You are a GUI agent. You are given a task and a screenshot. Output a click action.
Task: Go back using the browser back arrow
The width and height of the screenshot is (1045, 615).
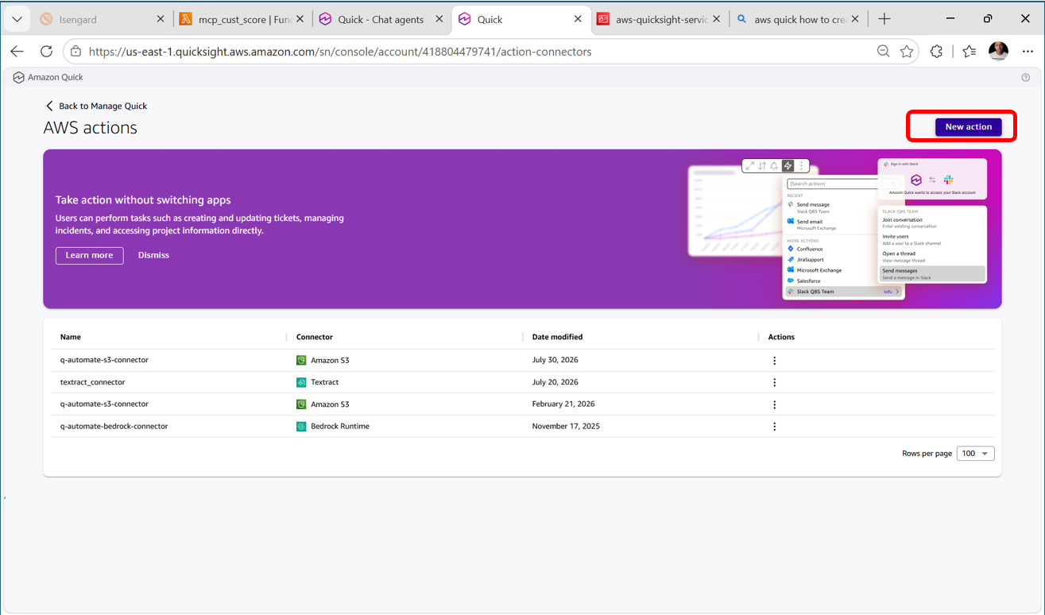(17, 52)
